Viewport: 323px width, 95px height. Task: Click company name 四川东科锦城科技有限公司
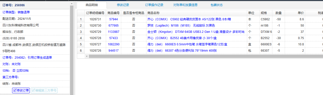[21, 25]
